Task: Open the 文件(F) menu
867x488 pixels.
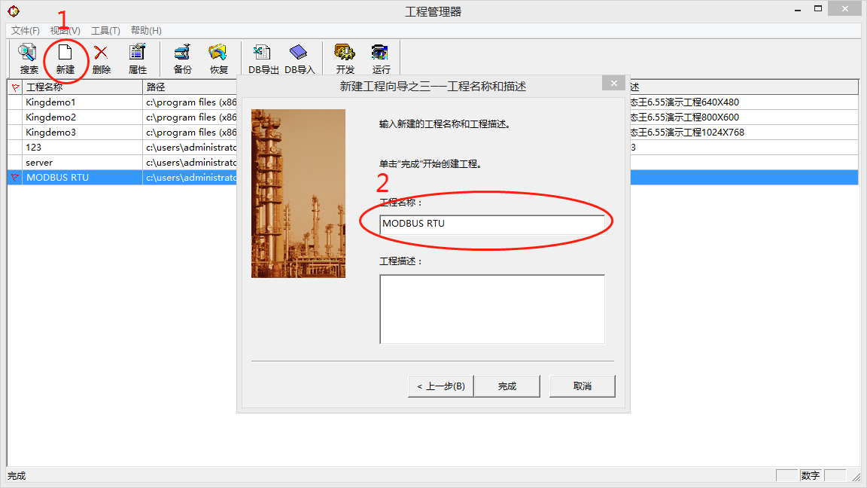Action: 25,31
